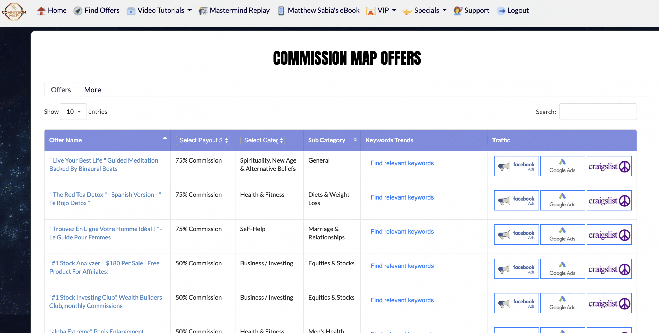Sort by Sub Category column arrows
The height and width of the screenshot is (333, 659).
355,140
